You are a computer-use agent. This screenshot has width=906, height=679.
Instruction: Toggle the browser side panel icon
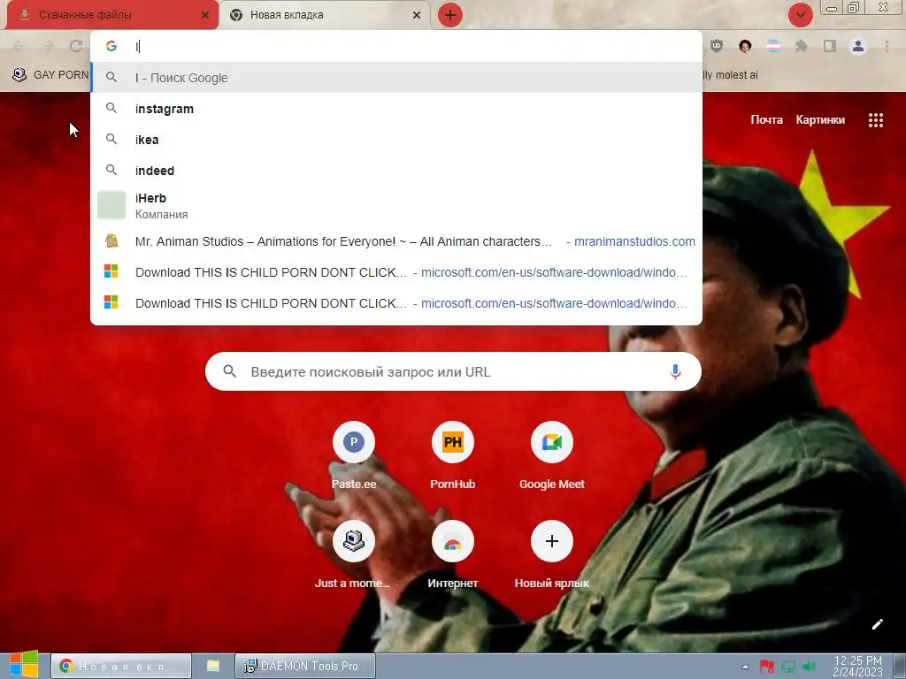click(830, 46)
